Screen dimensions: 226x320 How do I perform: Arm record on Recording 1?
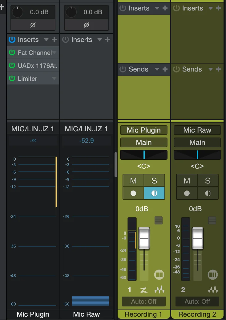pos(133,193)
